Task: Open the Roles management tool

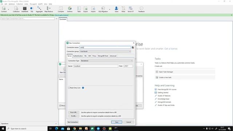Action: (123, 9)
